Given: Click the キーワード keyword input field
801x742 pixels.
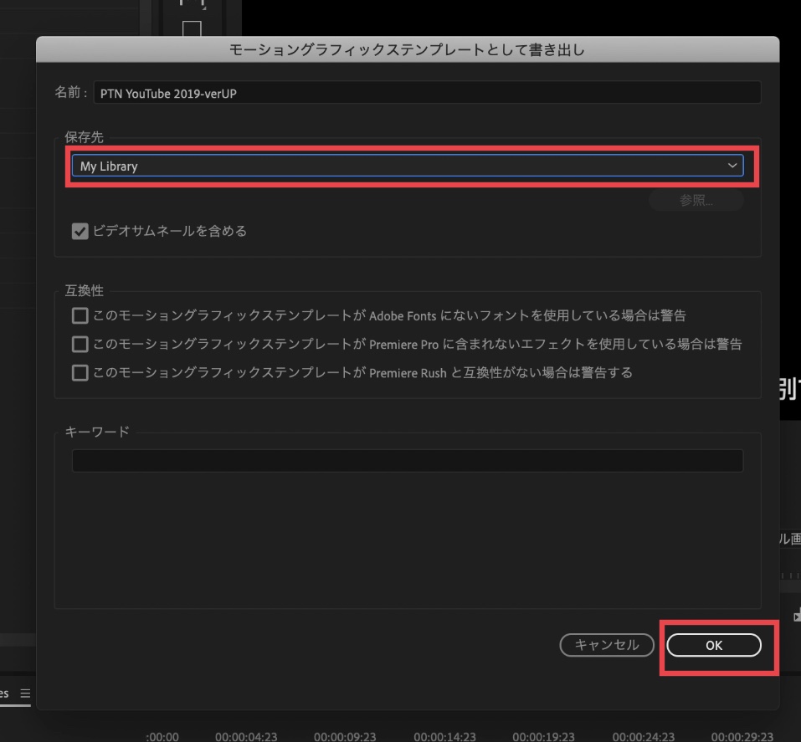Looking at the screenshot, I should pyautogui.click(x=408, y=461).
